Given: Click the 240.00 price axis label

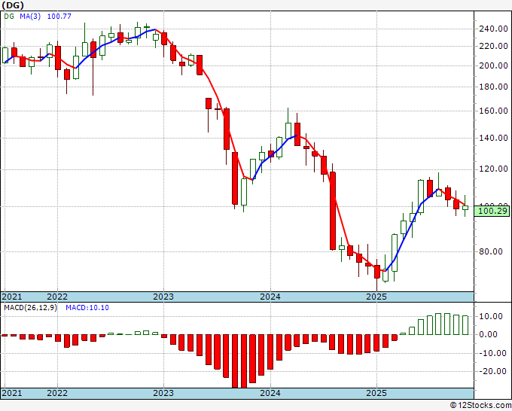Looking at the screenshot, I should [x=493, y=29].
